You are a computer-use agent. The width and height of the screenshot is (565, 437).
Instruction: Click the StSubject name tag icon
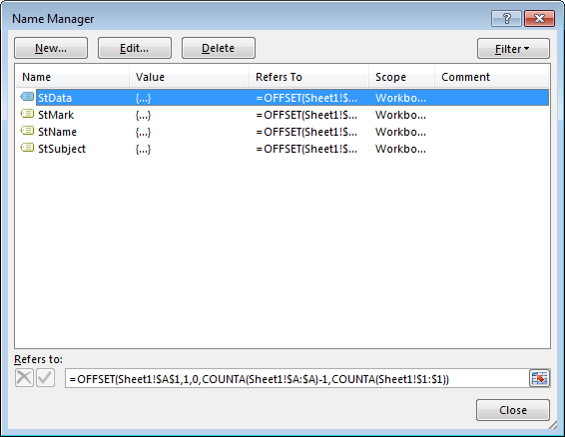tap(27, 148)
